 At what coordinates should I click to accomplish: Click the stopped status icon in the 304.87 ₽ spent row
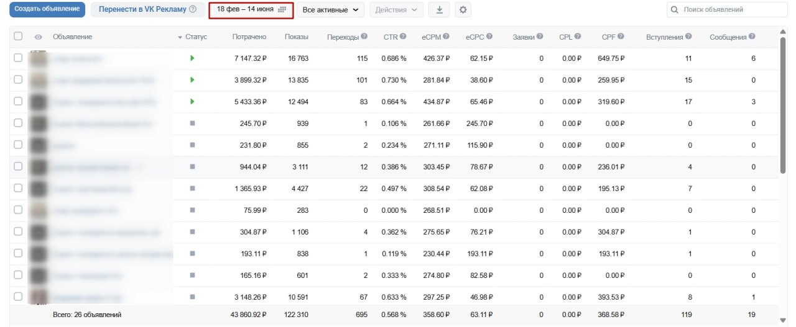[192, 231]
